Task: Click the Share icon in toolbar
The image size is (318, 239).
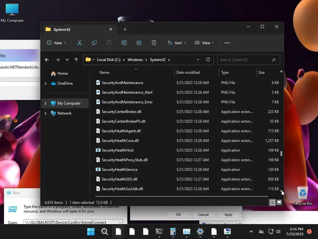Action: tap(139, 43)
